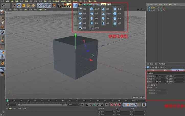Enable Separate Surfaces checkbox
This screenshot has height=116, width=185.
(x=156, y=85)
